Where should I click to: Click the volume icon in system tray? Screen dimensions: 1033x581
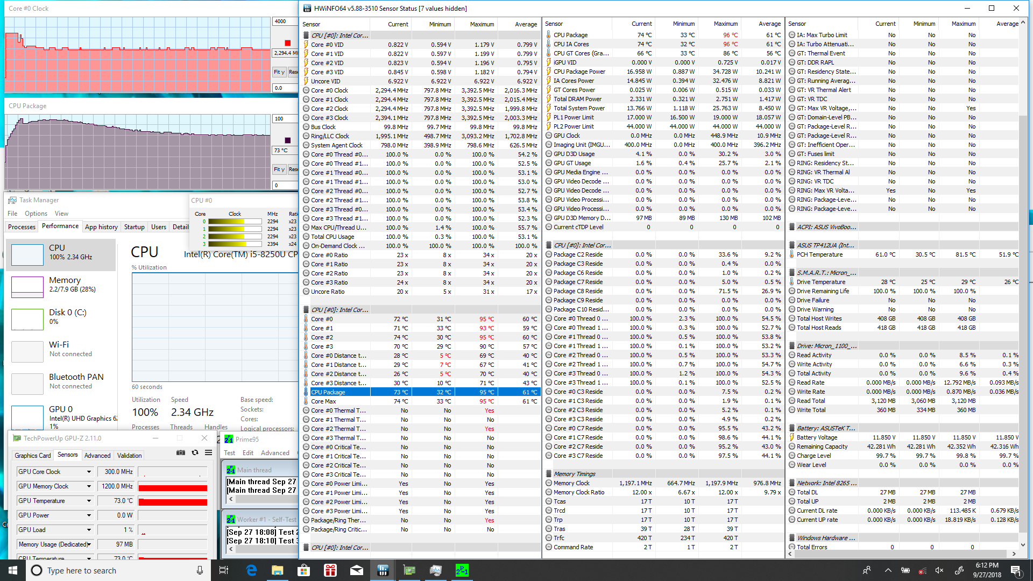[939, 570]
